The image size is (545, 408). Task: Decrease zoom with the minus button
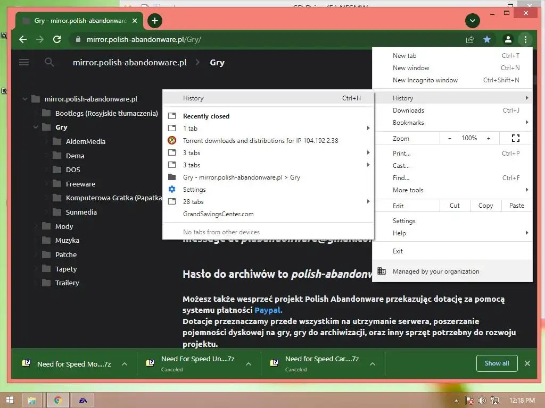(x=449, y=138)
